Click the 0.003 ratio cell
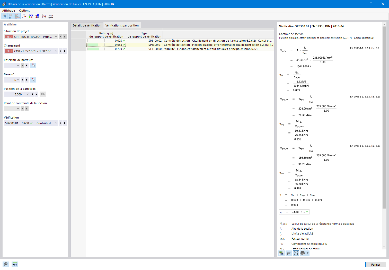The height and width of the screenshot is (270, 389). 106,41
